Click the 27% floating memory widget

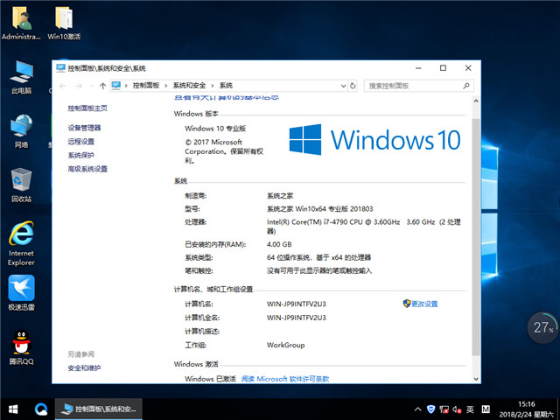coord(542,327)
